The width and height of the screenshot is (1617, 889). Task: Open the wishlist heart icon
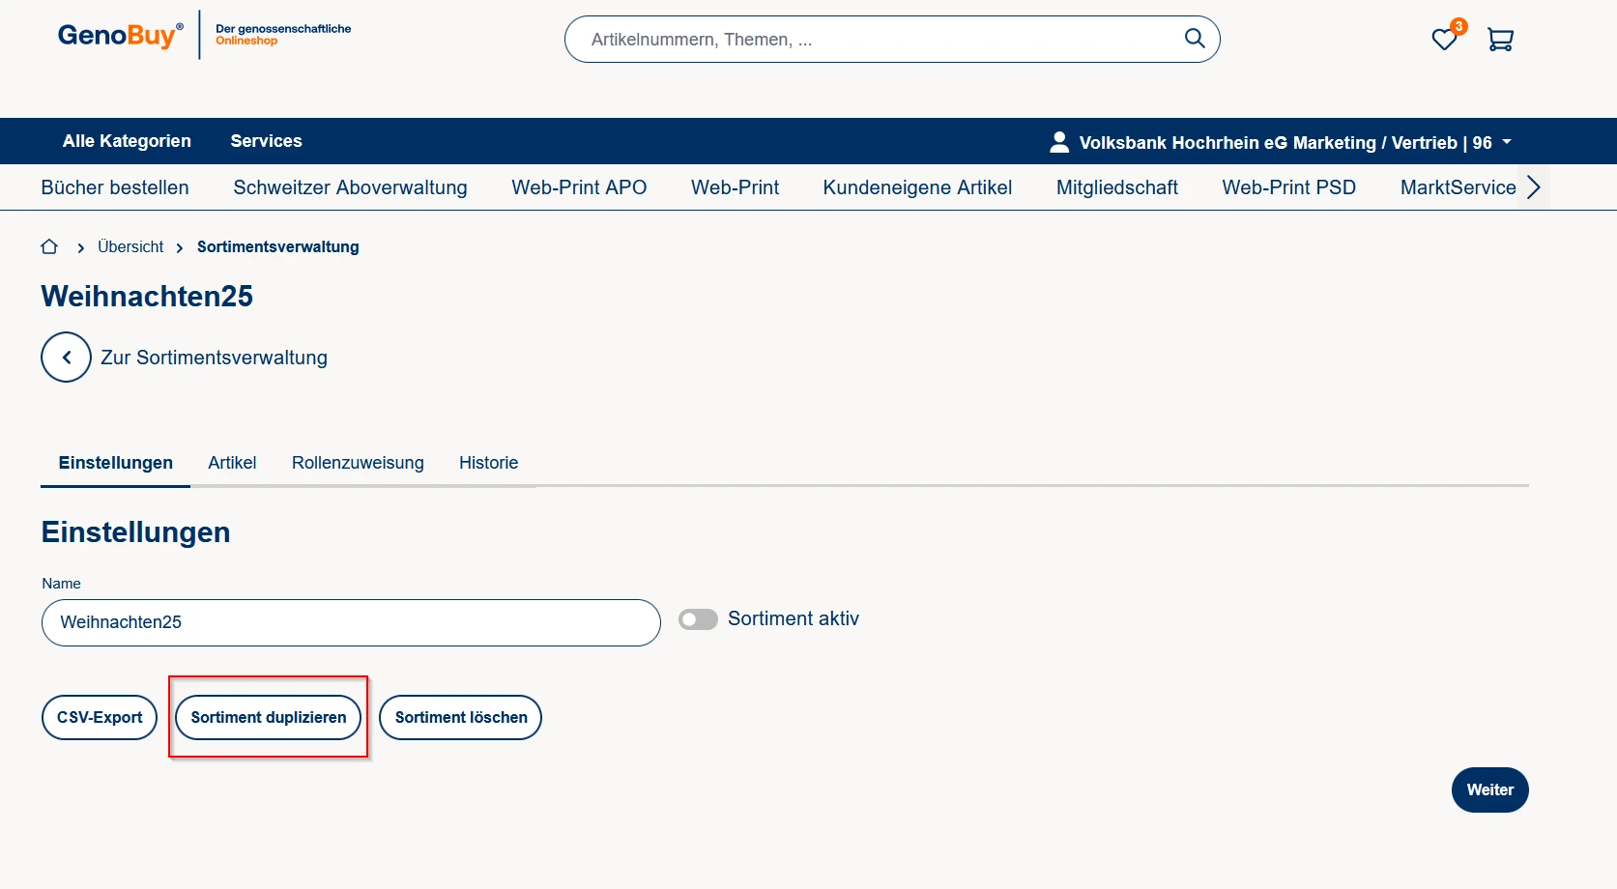point(1444,40)
